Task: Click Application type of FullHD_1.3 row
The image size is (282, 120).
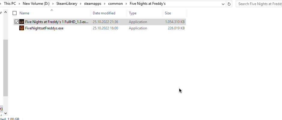Action: click(138, 22)
